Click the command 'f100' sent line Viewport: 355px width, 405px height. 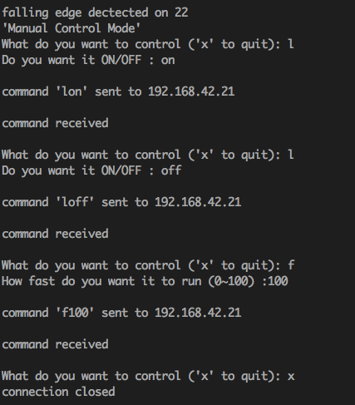pyautogui.click(x=121, y=313)
